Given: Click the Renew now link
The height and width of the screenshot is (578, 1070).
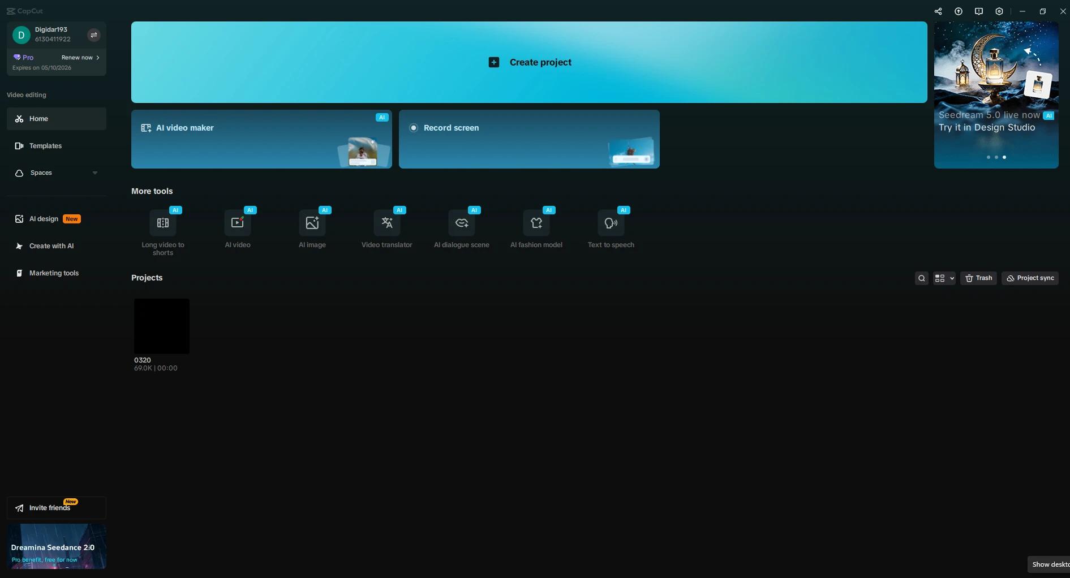Looking at the screenshot, I should click(x=80, y=58).
